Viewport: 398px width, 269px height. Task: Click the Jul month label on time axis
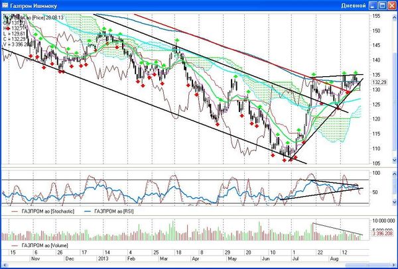295,258
